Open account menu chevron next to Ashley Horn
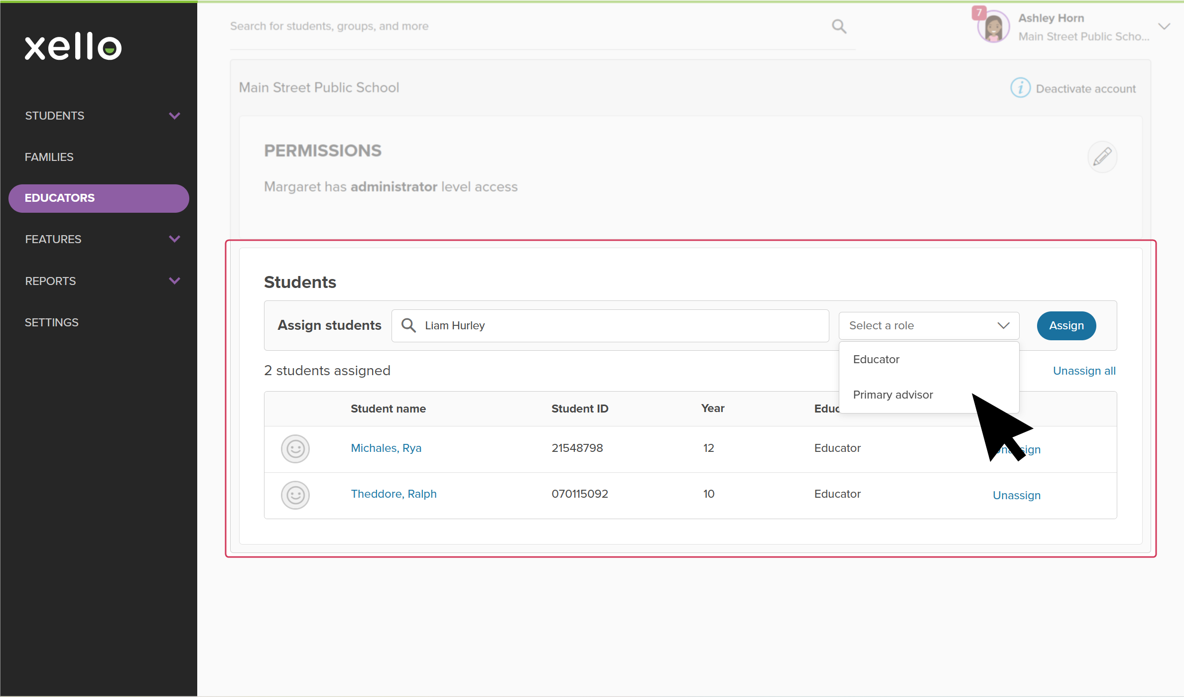Screen dimensions: 1184x697 tap(1164, 26)
